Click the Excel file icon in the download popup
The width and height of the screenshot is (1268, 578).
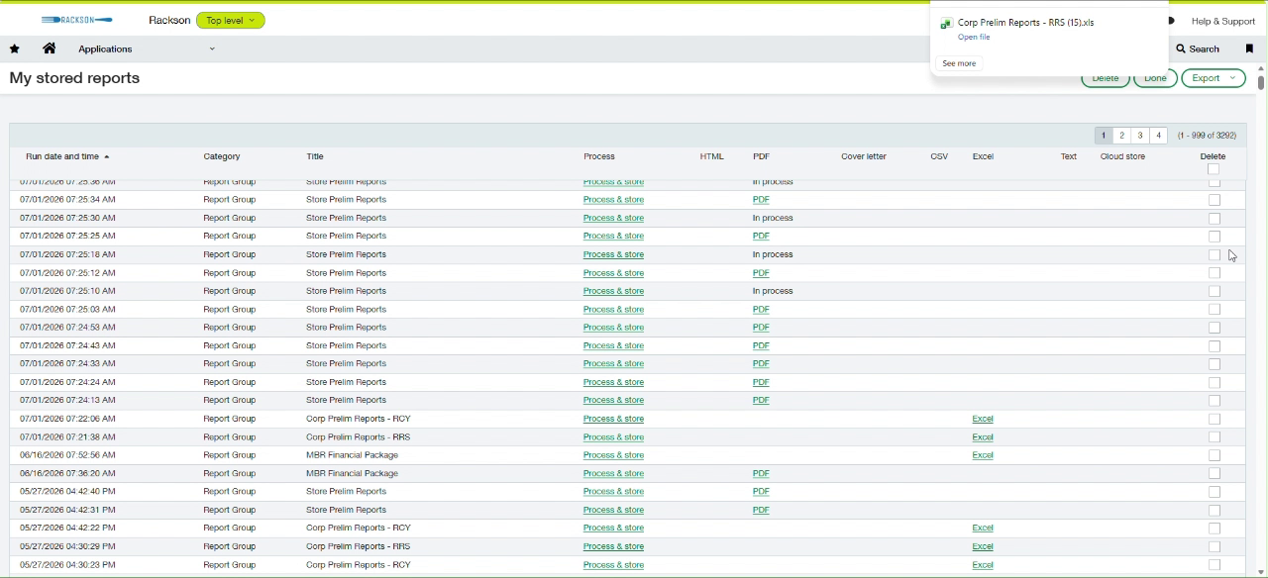(946, 23)
